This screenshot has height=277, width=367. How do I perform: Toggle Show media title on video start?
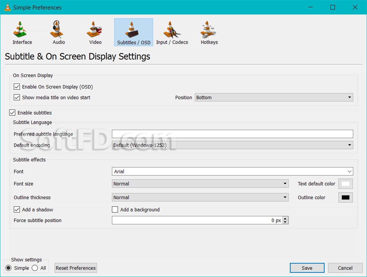[x=17, y=97]
